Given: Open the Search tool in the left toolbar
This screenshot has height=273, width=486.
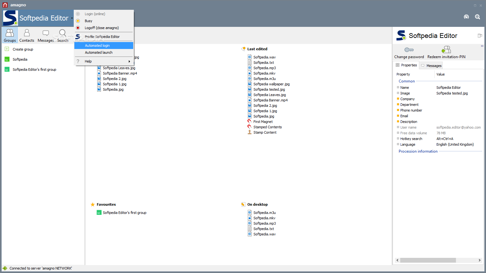Looking at the screenshot, I should pos(63,35).
